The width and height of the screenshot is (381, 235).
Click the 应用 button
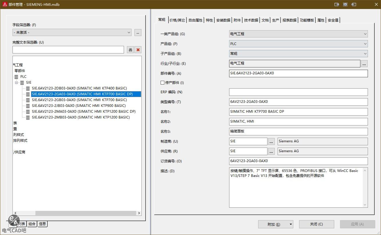[x=357, y=224]
